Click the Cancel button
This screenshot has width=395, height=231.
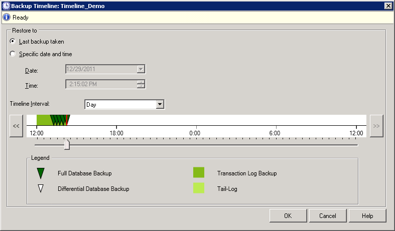pyautogui.click(x=327, y=215)
